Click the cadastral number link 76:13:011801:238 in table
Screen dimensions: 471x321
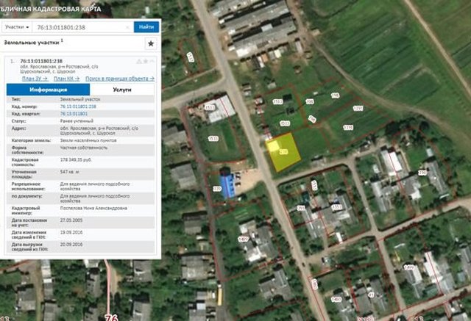[78, 107]
